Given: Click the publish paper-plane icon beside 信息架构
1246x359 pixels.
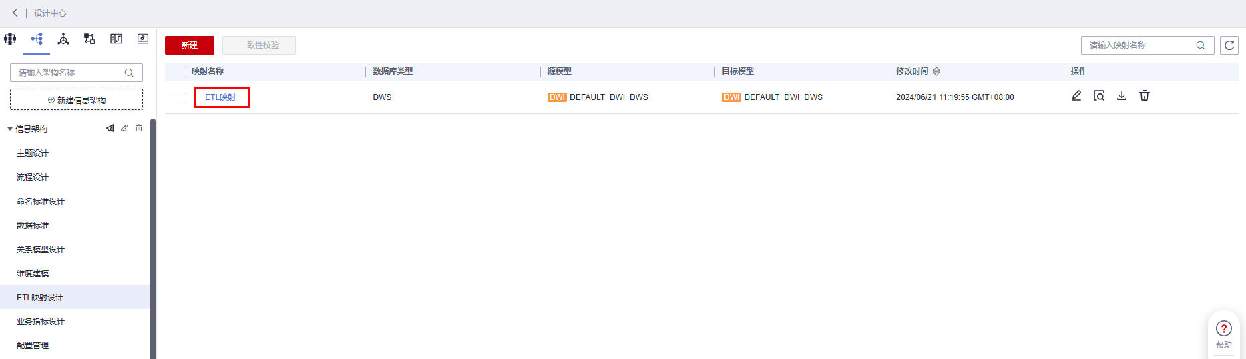Looking at the screenshot, I should pos(110,128).
